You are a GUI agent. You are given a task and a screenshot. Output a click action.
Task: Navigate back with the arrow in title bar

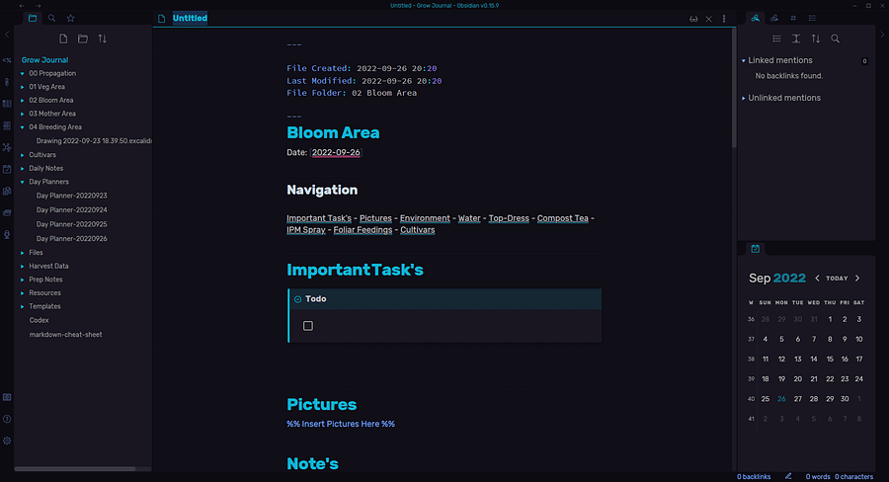click(x=22, y=6)
